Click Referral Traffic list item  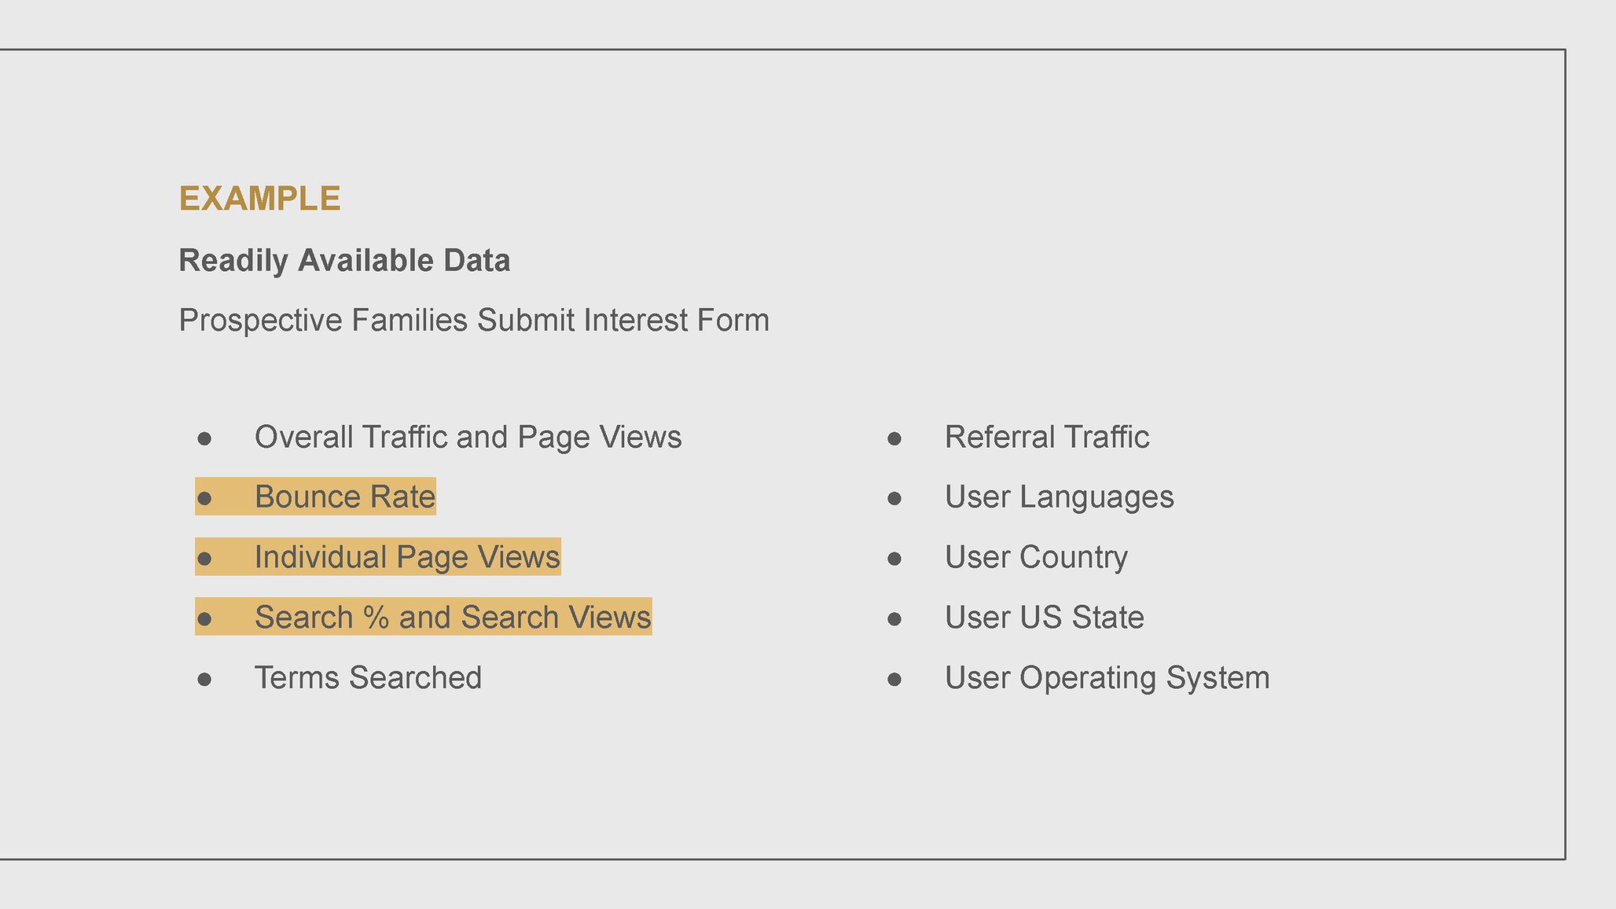[x=1047, y=437]
